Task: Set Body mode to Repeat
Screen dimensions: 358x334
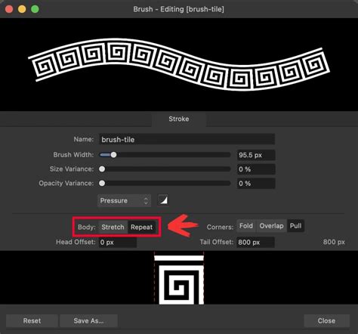Action: click(x=141, y=227)
